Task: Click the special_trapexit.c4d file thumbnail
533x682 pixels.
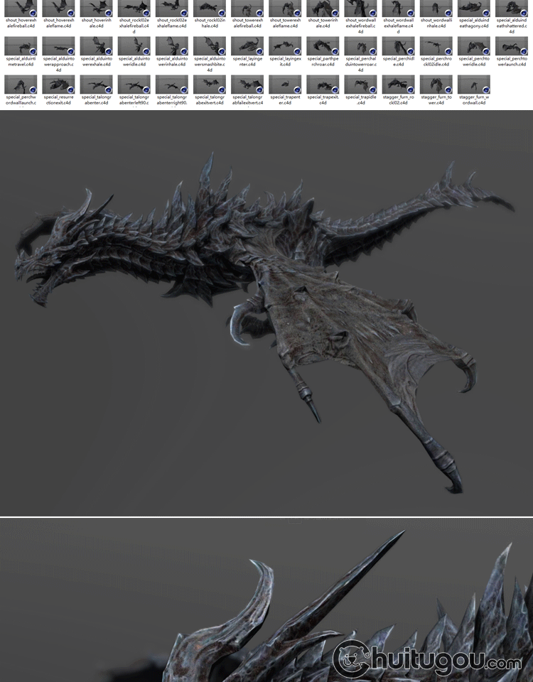Action: (x=323, y=85)
